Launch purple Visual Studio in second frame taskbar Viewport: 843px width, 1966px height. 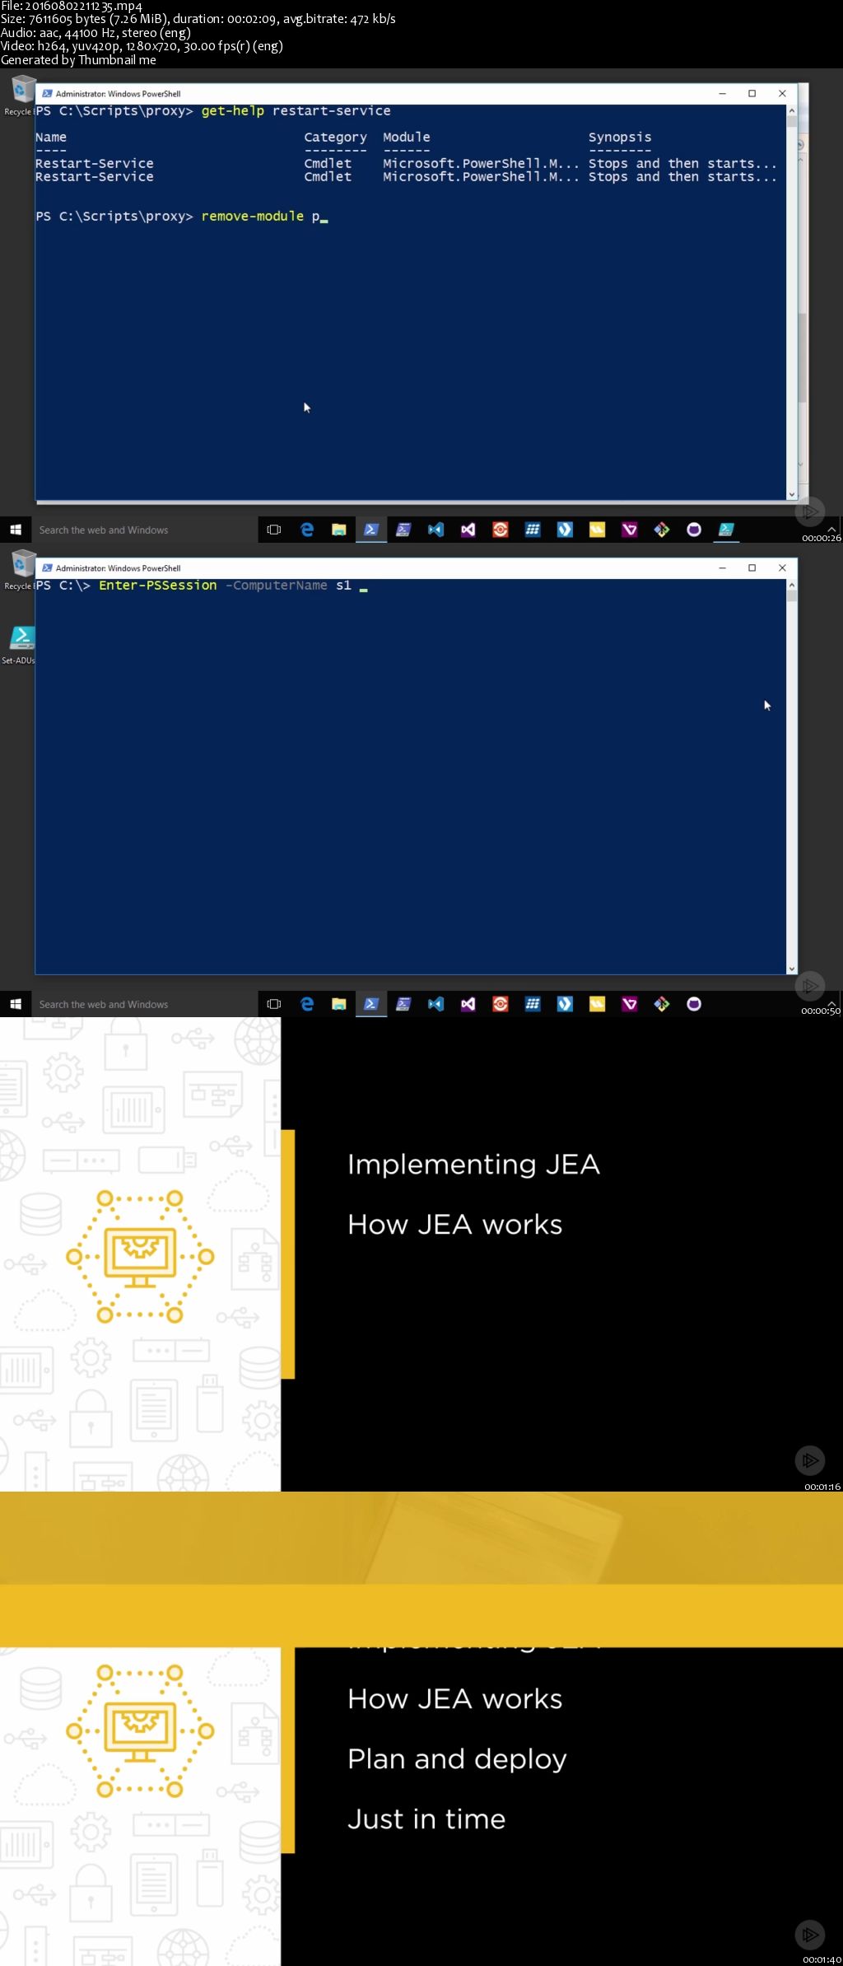468,1004
